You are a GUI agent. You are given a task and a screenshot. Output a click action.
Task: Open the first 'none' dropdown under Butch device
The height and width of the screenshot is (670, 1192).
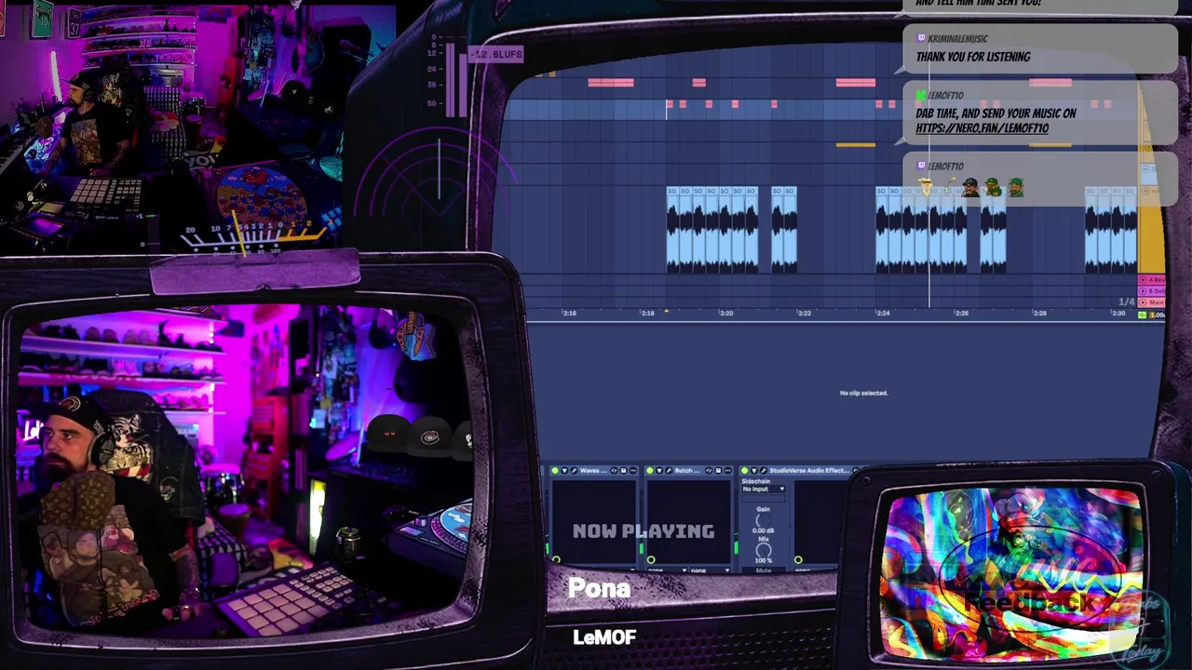tap(667, 569)
